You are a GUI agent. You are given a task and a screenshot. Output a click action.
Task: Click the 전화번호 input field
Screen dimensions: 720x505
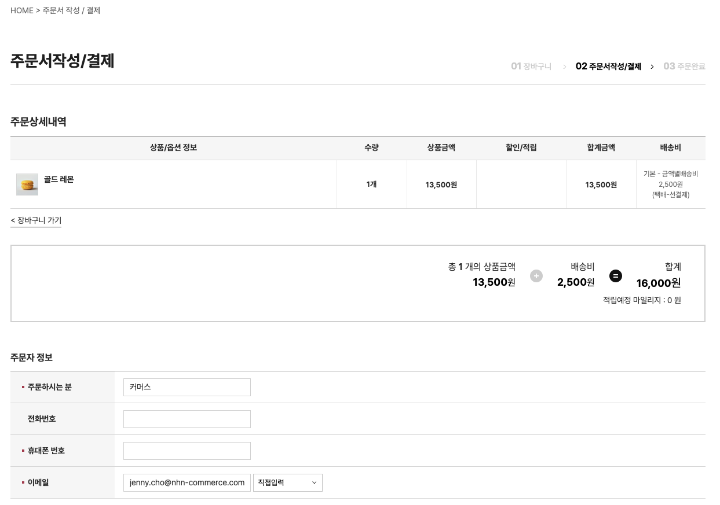[187, 419]
